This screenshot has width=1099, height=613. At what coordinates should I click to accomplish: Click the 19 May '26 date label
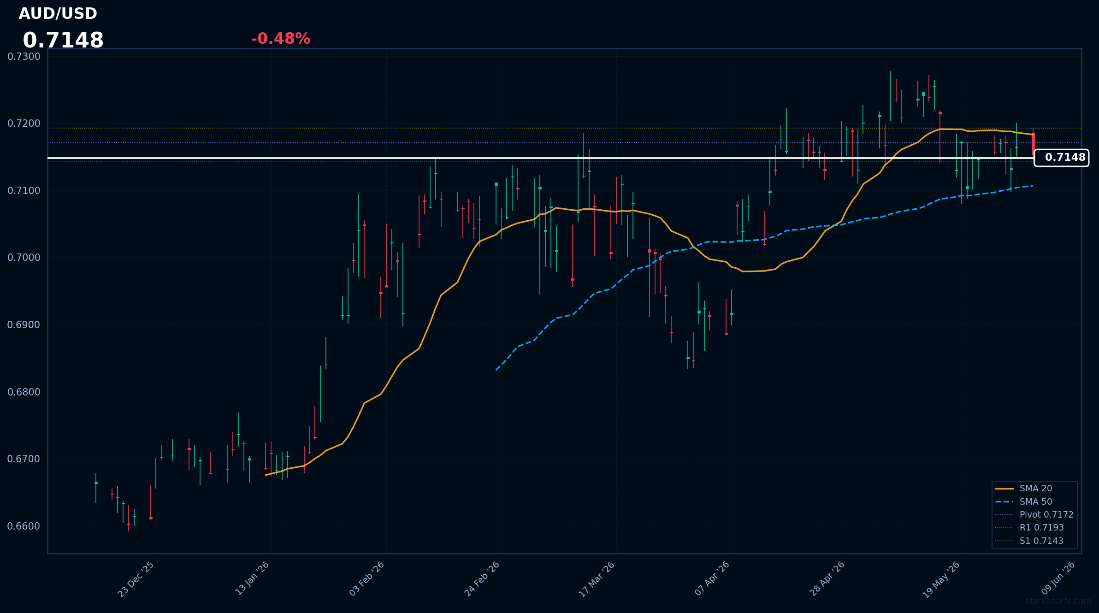tap(941, 580)
